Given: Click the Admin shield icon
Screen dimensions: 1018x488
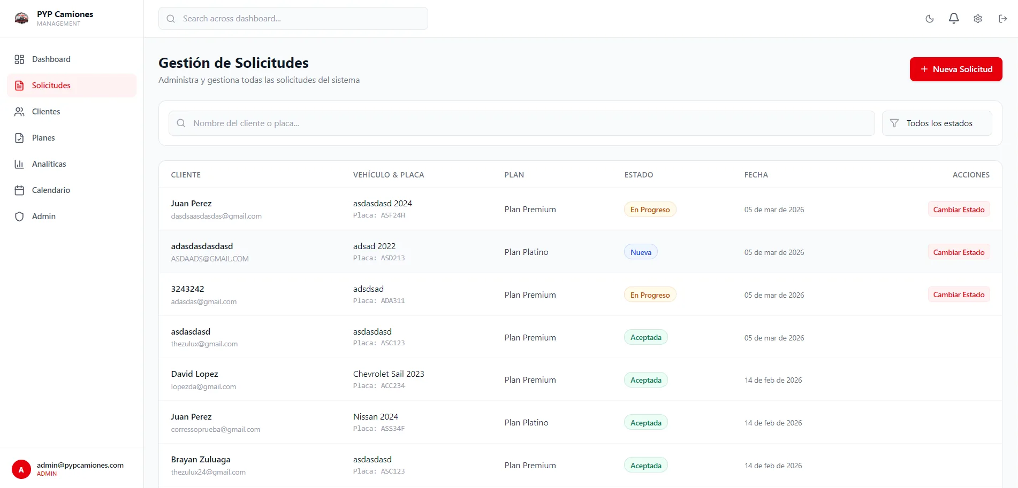Looking at the screenshot, I should tap(20, 216).
